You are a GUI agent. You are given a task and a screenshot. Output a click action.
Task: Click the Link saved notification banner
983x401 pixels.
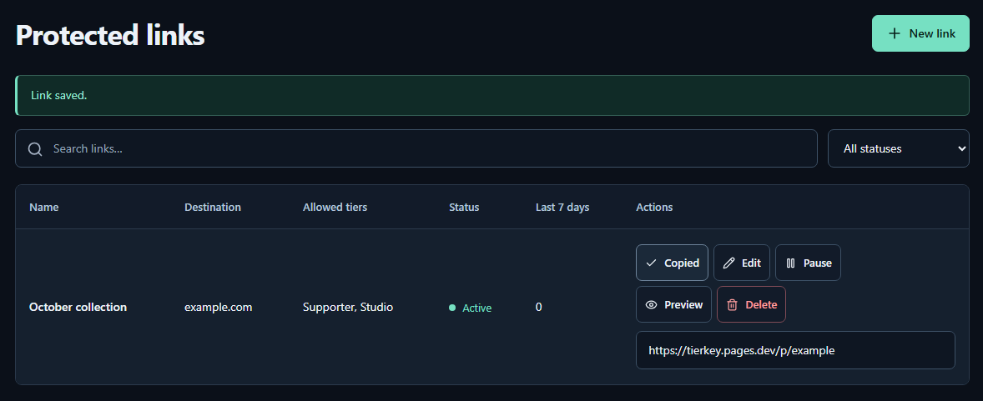[492, 95]
